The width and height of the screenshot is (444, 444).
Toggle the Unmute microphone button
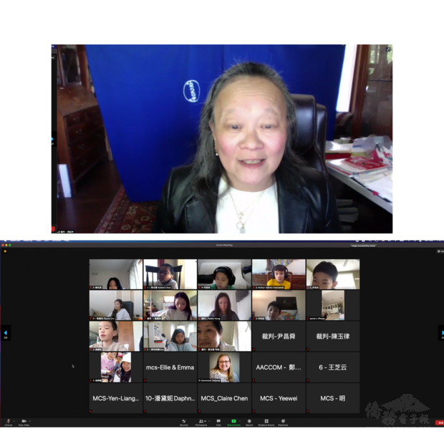coord(9,421)
